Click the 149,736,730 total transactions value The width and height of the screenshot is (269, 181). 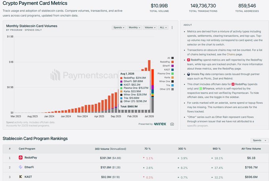[203, 6]
